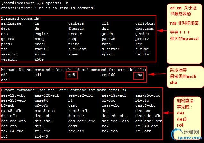
Task: Select the 'asn1parse' command text
Action: (x=11, y=24)
